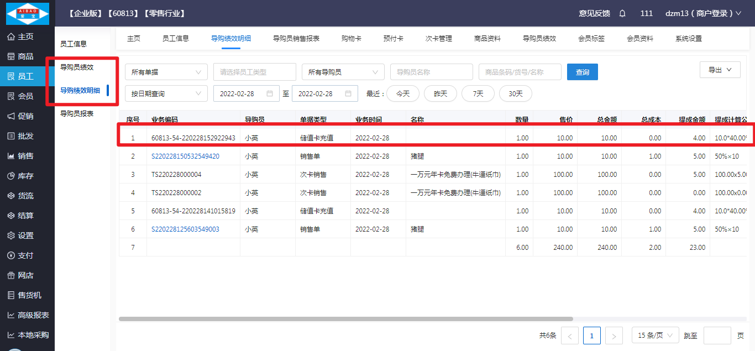755x351 pixels.
Task: Open the 商品 sidebar icon
Action: (11, 56)
